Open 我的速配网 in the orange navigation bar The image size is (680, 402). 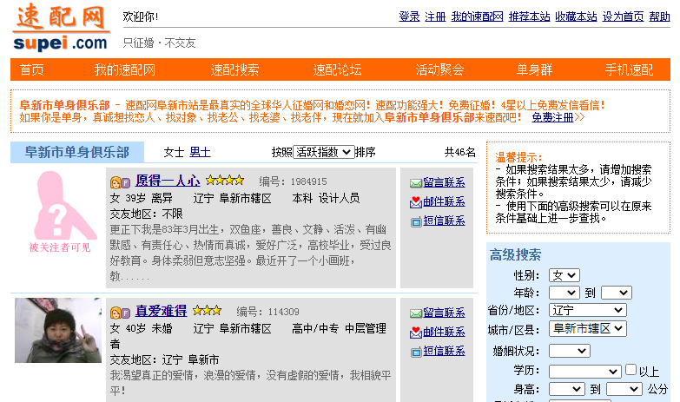(125, 69)
